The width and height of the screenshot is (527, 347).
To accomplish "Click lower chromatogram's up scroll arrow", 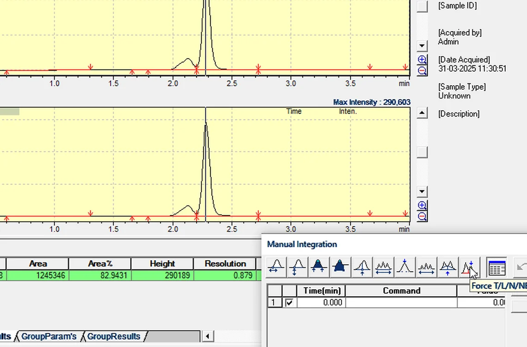I will tap(422, 112).
